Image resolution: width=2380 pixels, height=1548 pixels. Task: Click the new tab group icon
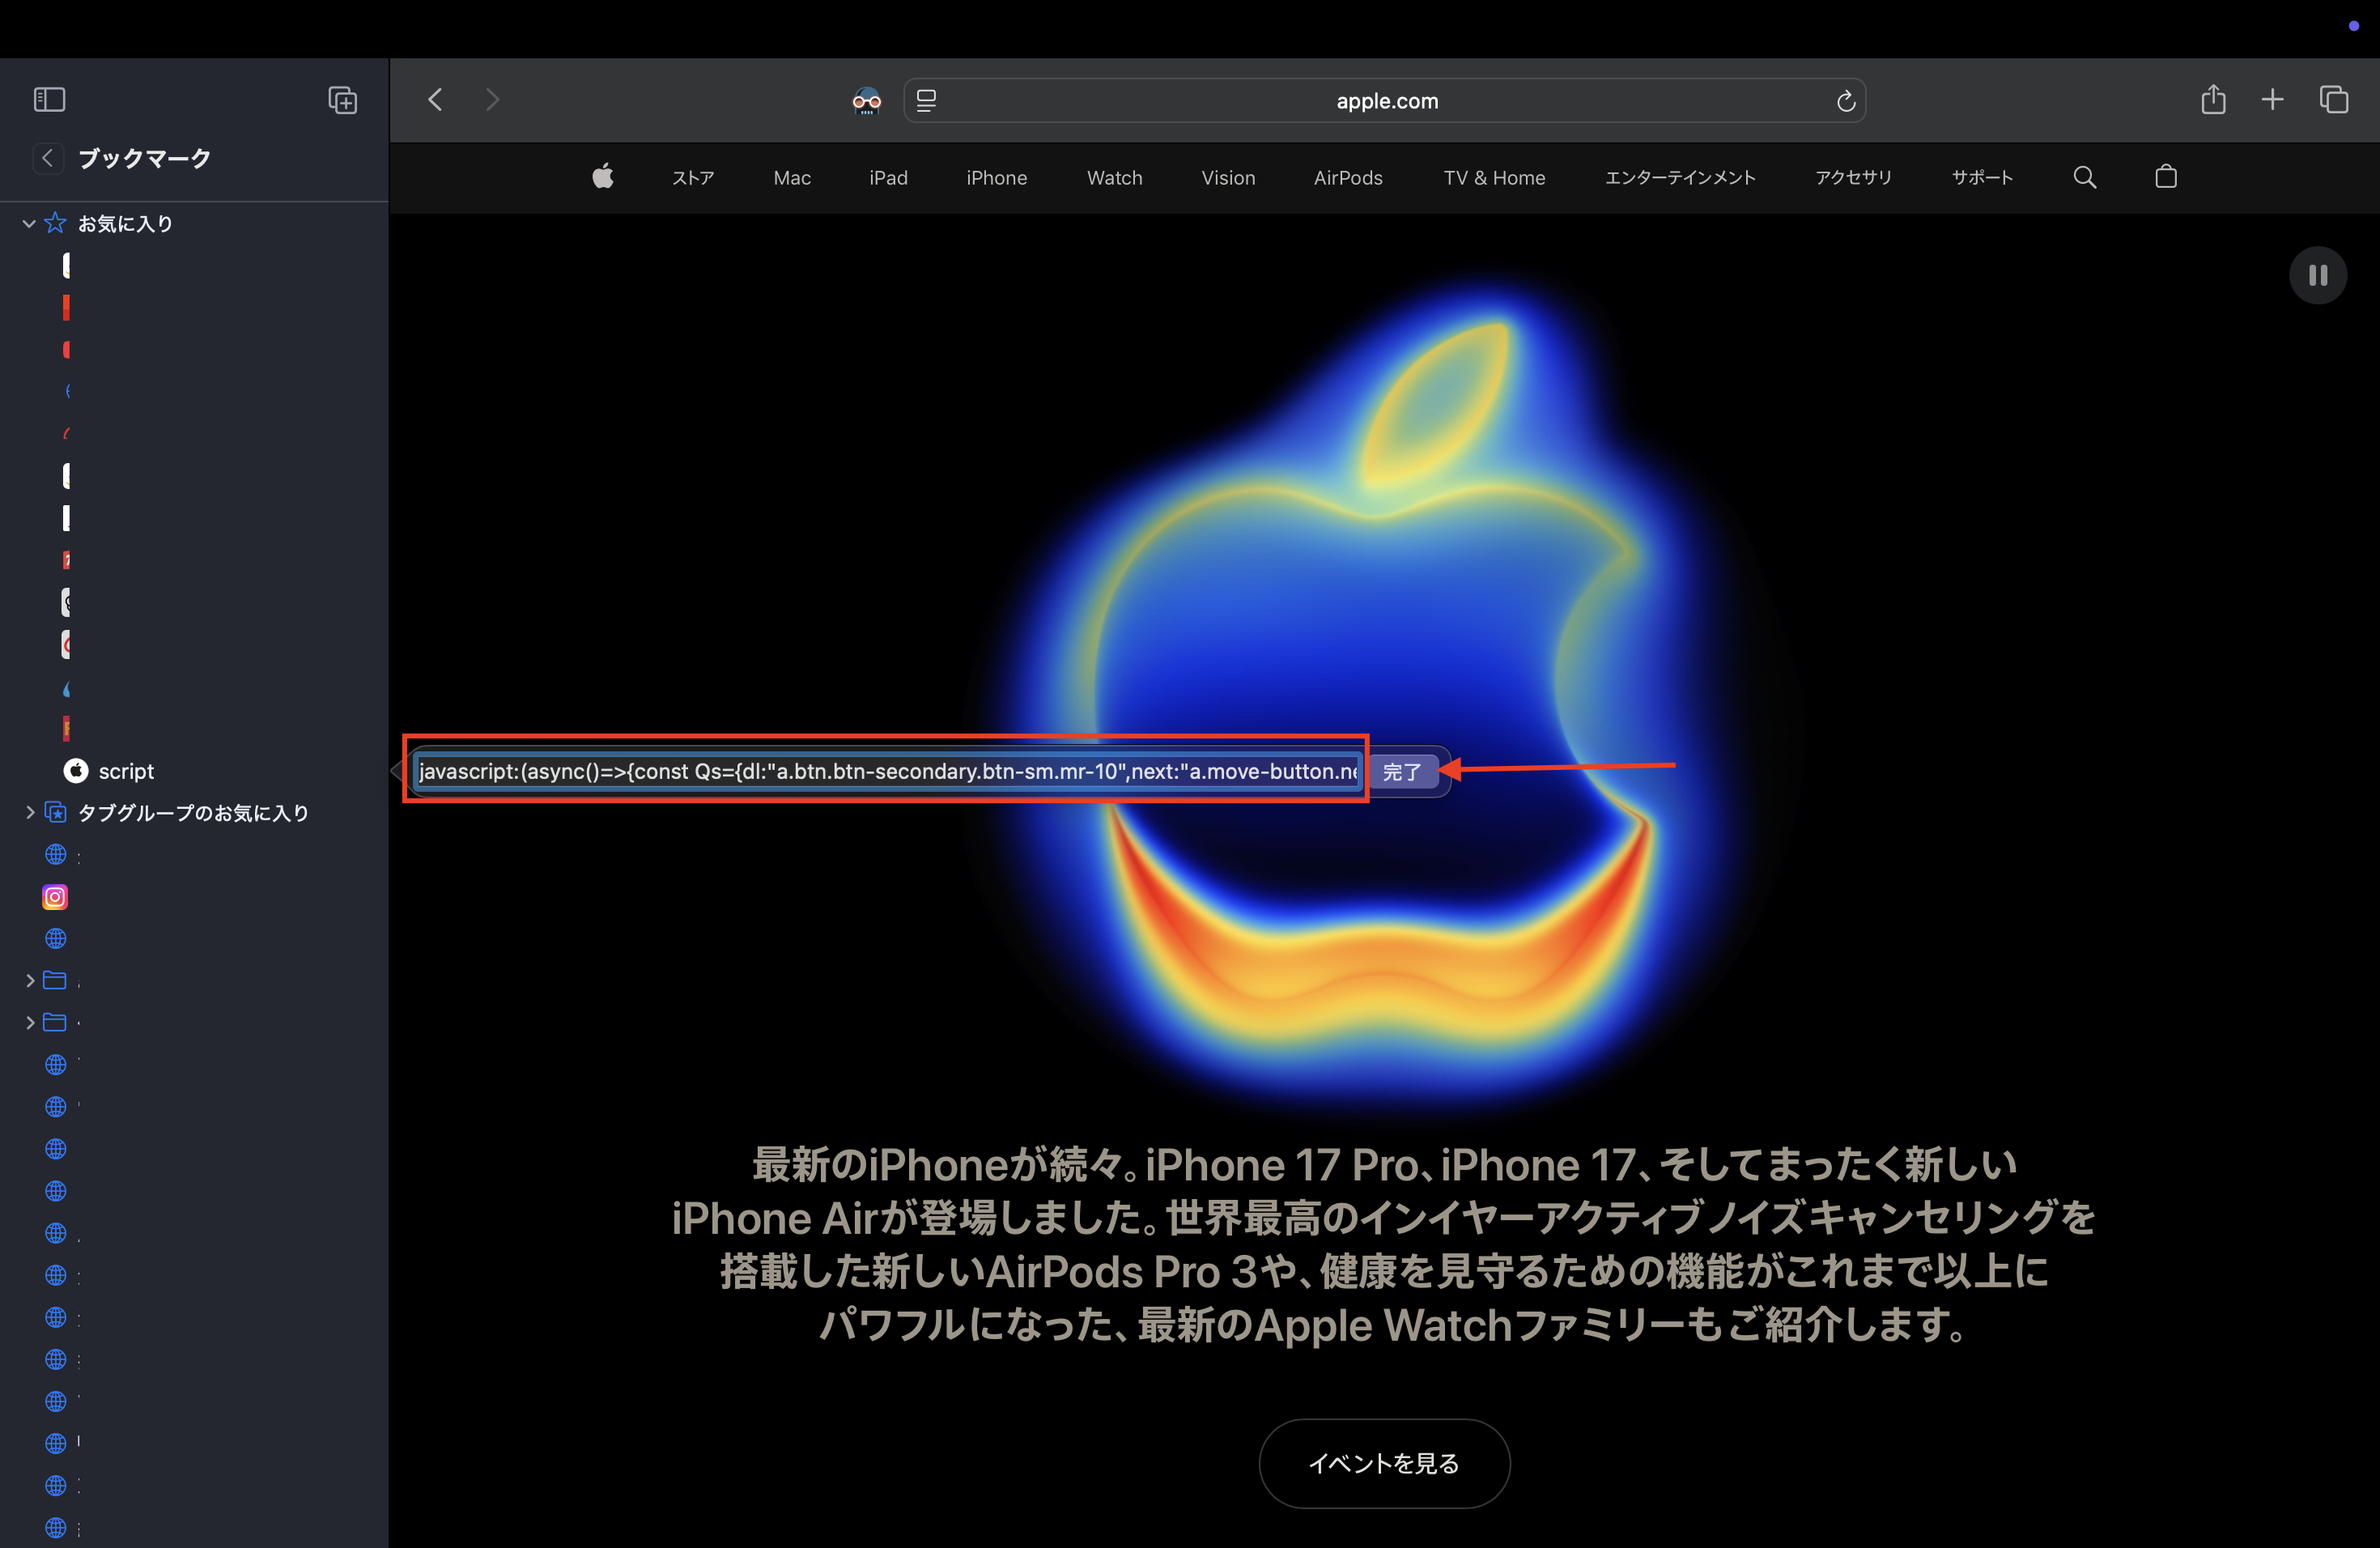[x=342, y=100]
